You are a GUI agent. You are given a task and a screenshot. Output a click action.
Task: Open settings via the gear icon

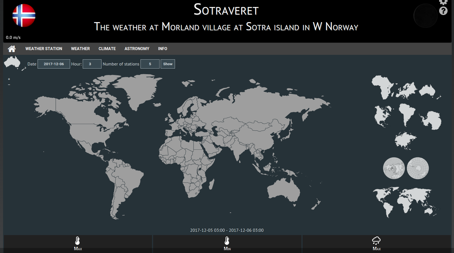443,3
